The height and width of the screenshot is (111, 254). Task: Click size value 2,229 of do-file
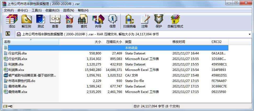97,81
